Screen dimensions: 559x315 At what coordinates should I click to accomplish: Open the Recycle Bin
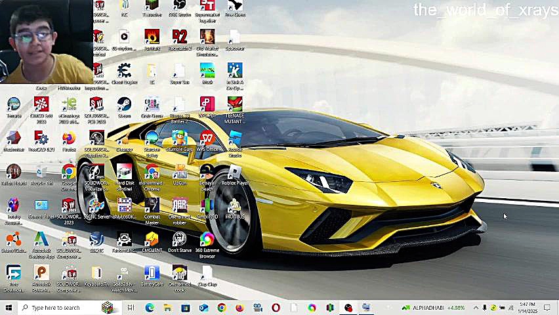[41, 175]
